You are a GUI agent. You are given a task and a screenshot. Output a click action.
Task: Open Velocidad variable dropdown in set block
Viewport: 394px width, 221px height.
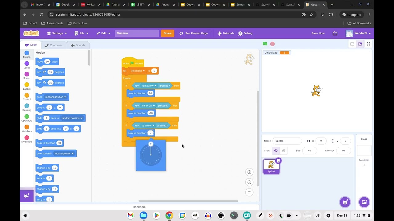click(x=138, y=71)
